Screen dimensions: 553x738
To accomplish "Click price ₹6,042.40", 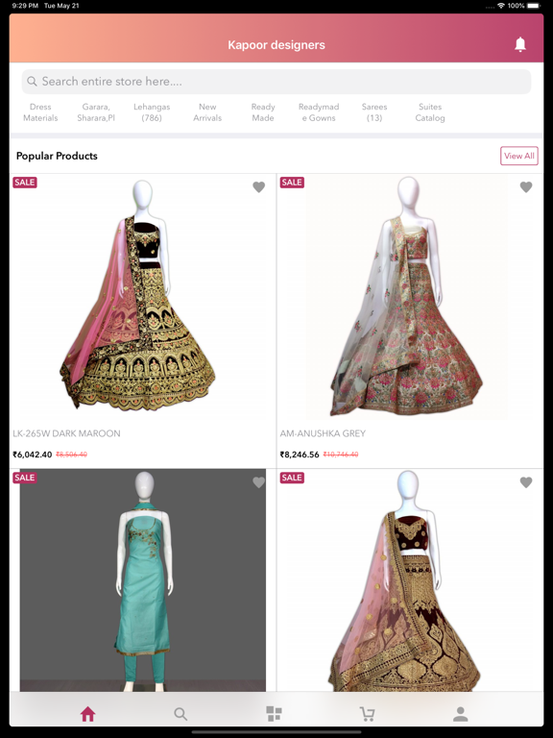I will click(32, 455).
